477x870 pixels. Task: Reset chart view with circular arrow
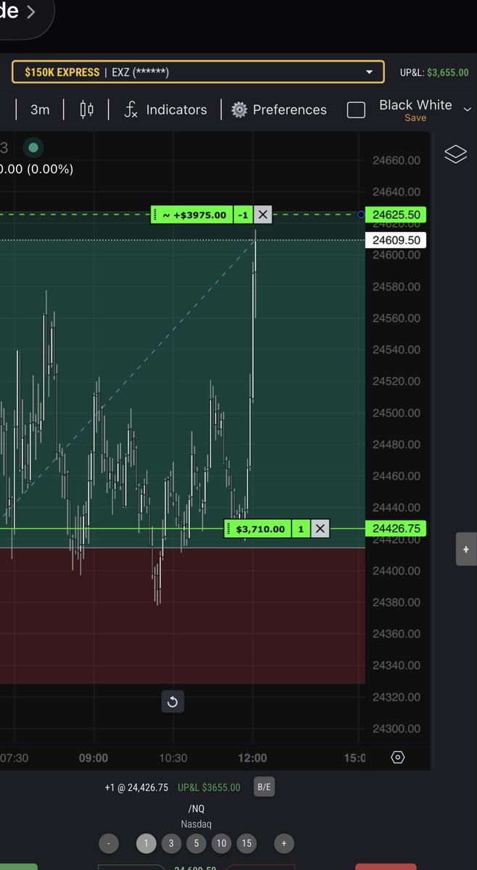coord(173,701)
